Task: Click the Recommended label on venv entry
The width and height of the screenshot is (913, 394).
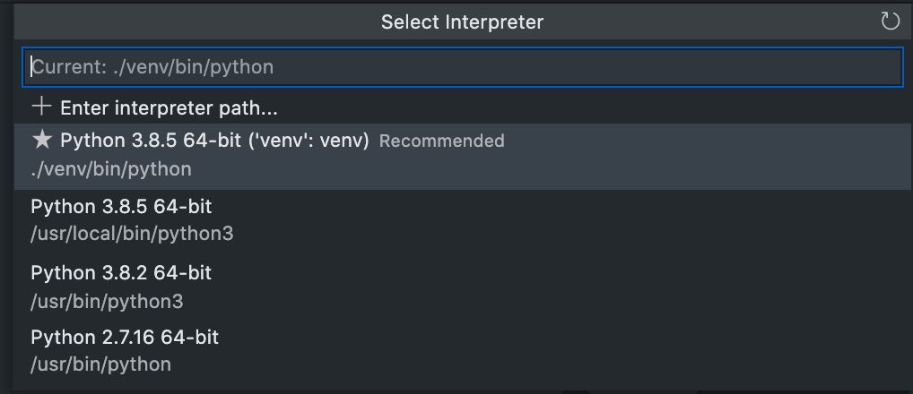Action: pos(441,141)
